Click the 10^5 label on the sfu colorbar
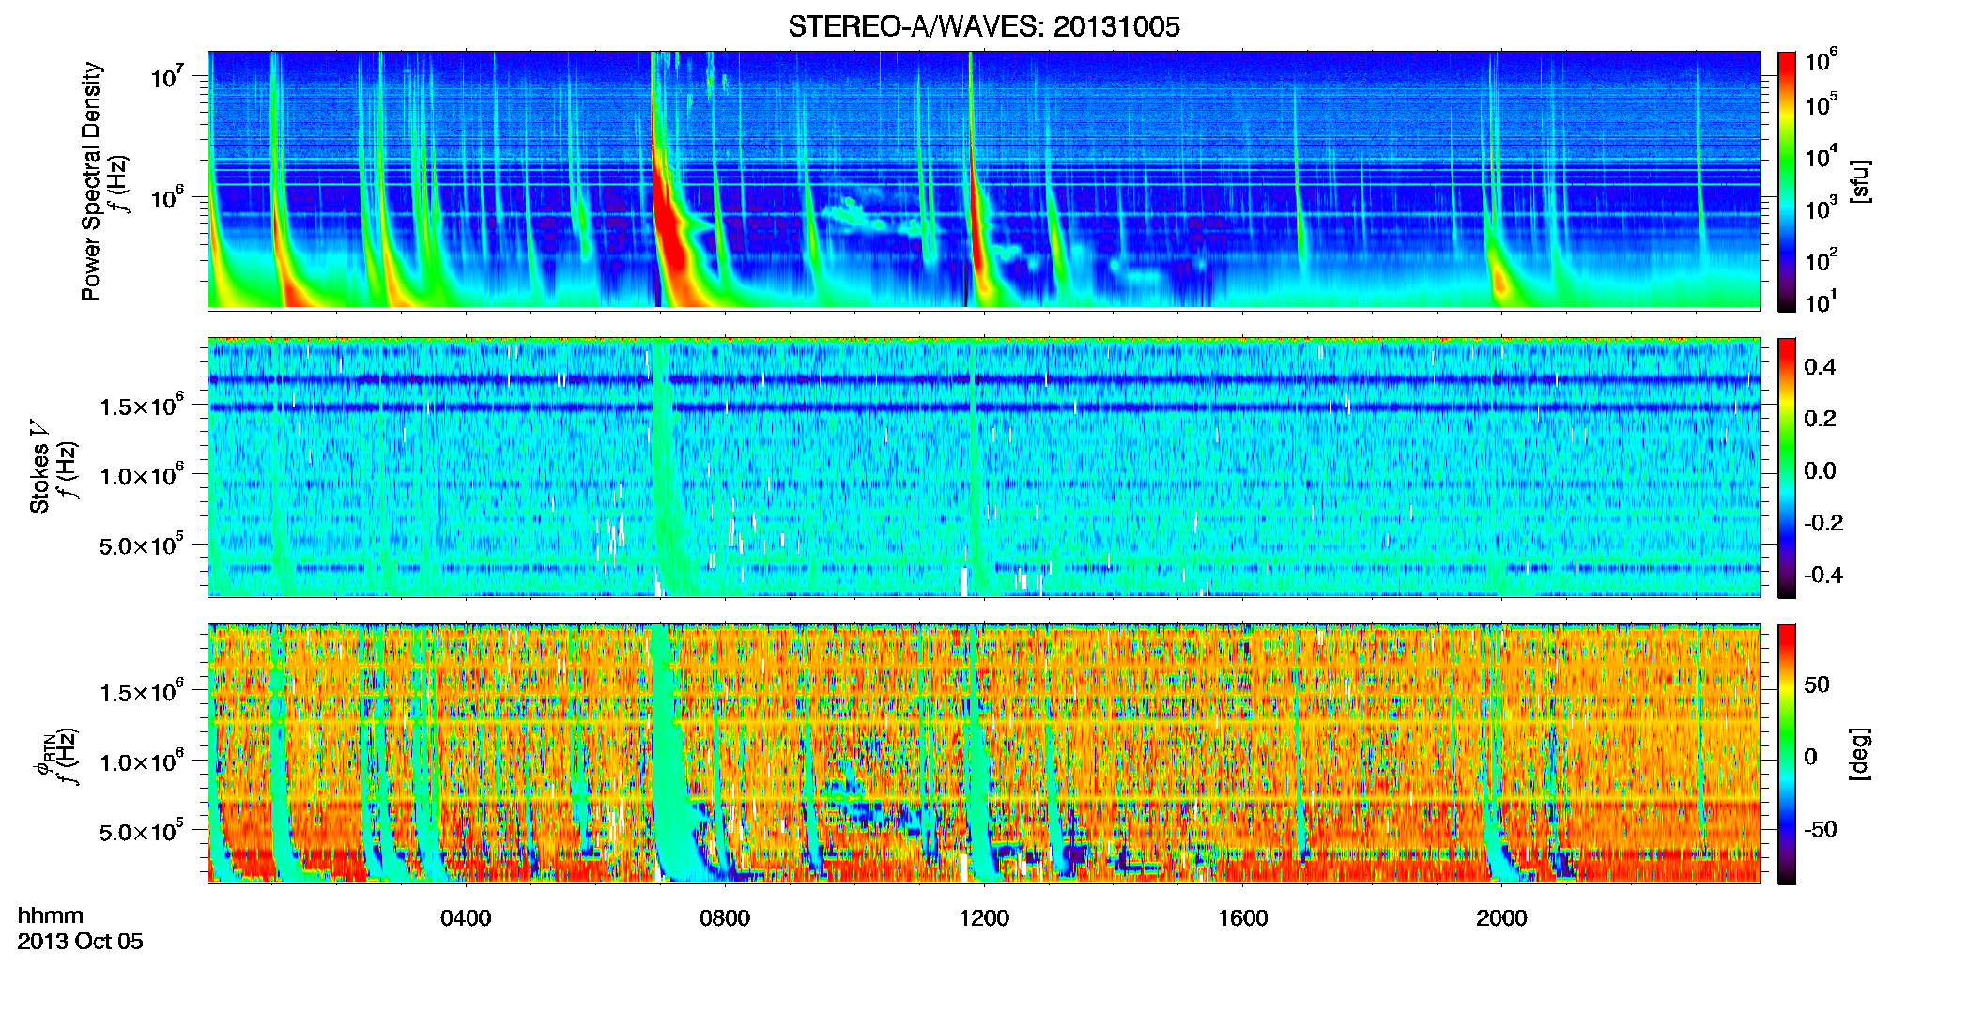 pyautogui.click(x=1822, y=104)
